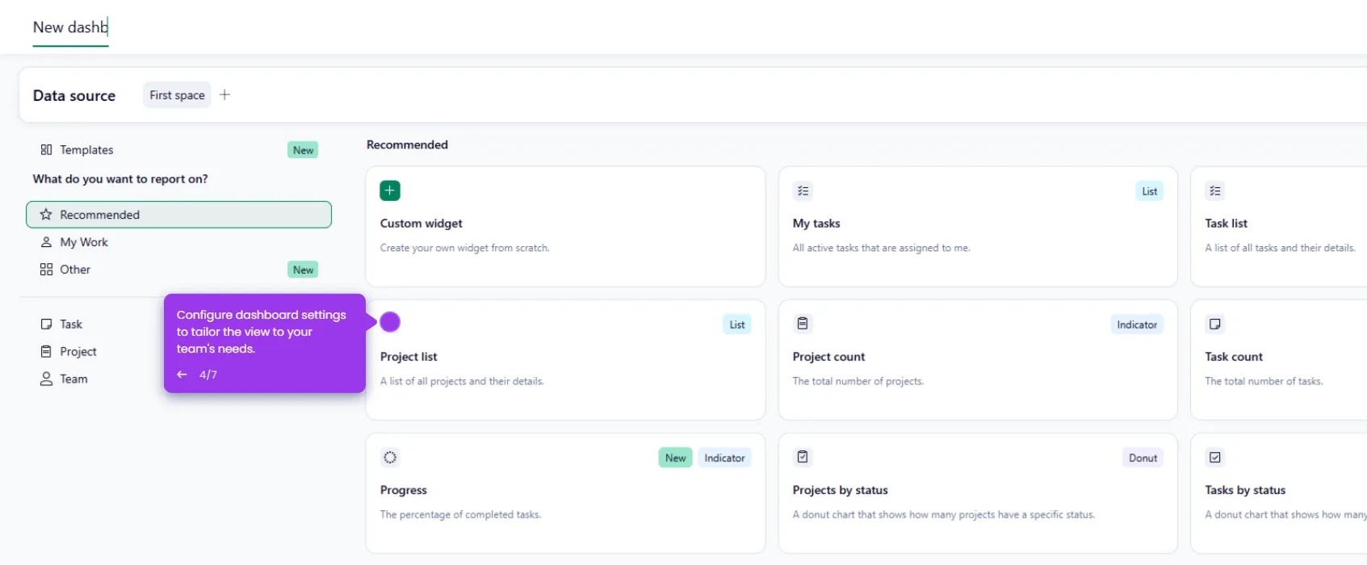Filter widgets by Task
Image resolution: width=1367 pixels, height=565 pixels.
(71, 324)
